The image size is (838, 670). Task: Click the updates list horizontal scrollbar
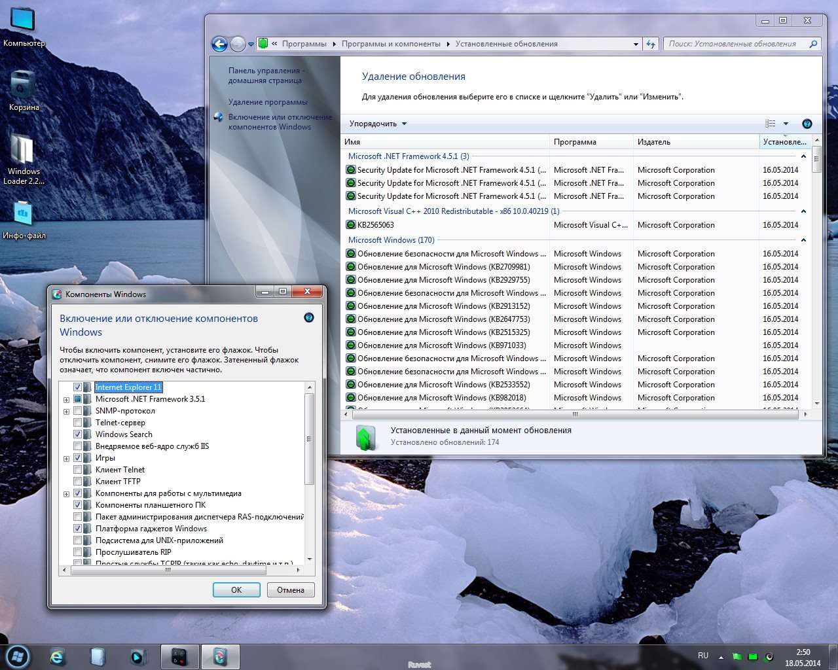pos(575,414)
